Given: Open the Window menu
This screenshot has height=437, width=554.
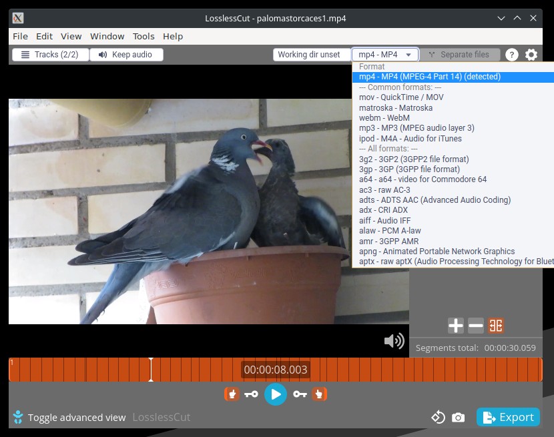Looking at the screenshot, I should pyautogui.click(x=107, y=37).
